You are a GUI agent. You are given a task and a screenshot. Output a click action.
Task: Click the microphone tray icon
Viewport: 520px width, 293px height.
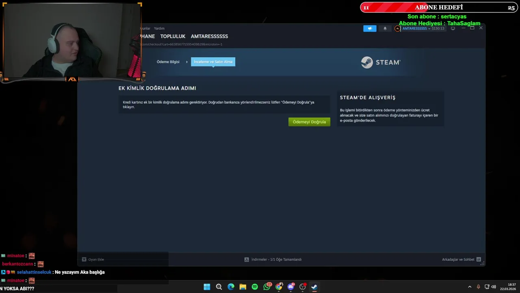478,287
